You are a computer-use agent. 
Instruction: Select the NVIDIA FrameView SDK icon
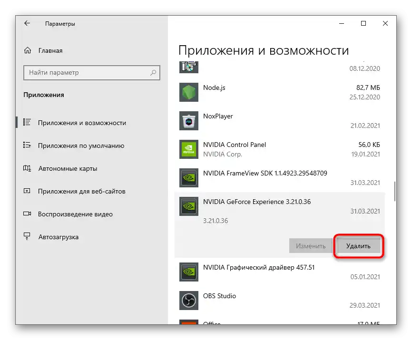pos(189,178)
